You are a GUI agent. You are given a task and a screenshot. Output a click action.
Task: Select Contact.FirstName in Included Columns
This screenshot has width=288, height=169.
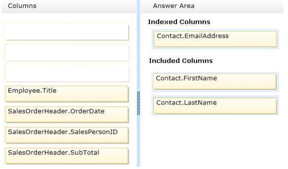pos(215,81)
